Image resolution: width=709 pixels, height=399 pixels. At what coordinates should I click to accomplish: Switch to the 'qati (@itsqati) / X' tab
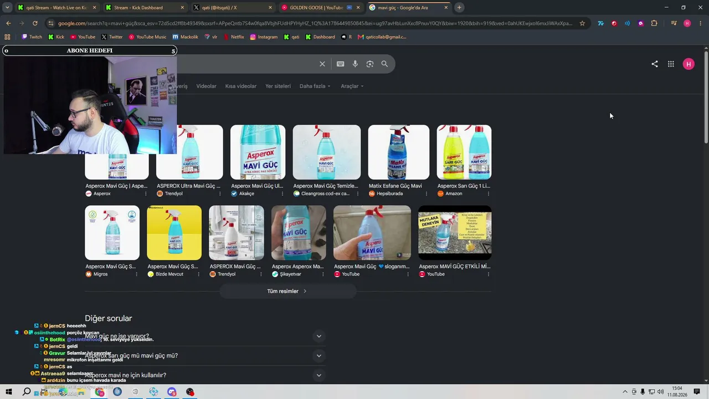point(233,8)
